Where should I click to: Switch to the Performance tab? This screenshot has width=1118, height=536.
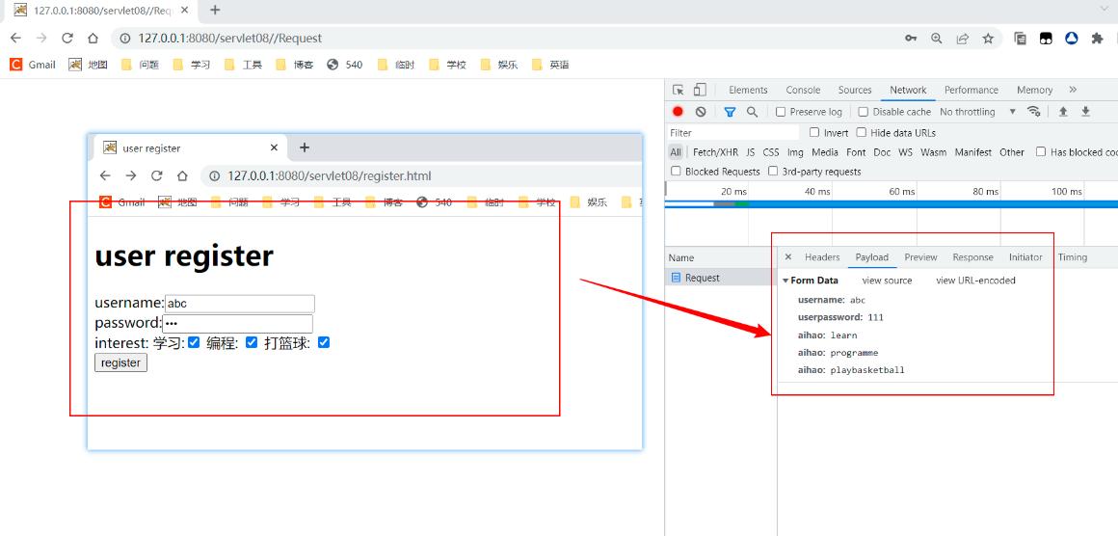pyautogui.click(x=972, y=90)
